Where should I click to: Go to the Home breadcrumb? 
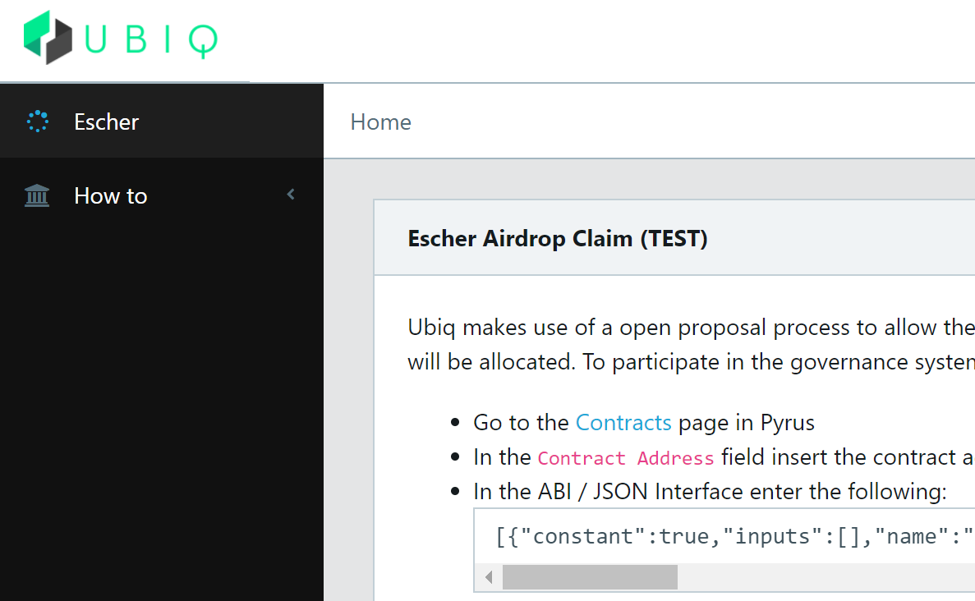[380, 122]
